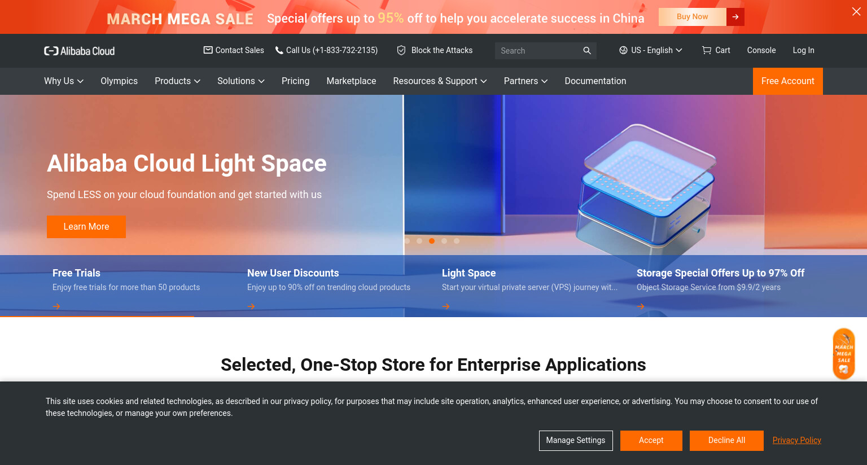867x465 pixels.
Task: Open the Marketplace menu item
Action: (351, 81)
